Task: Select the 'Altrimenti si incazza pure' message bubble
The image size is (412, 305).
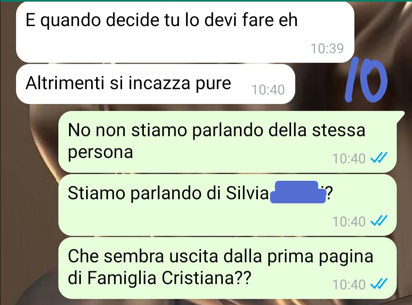Action: click(x=156, y=84)
